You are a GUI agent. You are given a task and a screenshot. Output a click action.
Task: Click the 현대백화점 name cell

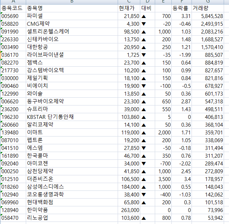coord(72,202)
